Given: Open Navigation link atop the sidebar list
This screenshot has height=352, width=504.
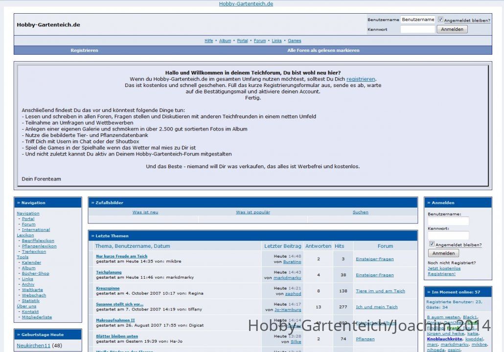Looking at the screenshot, I should pyautogui.click(x=28, y=213).
